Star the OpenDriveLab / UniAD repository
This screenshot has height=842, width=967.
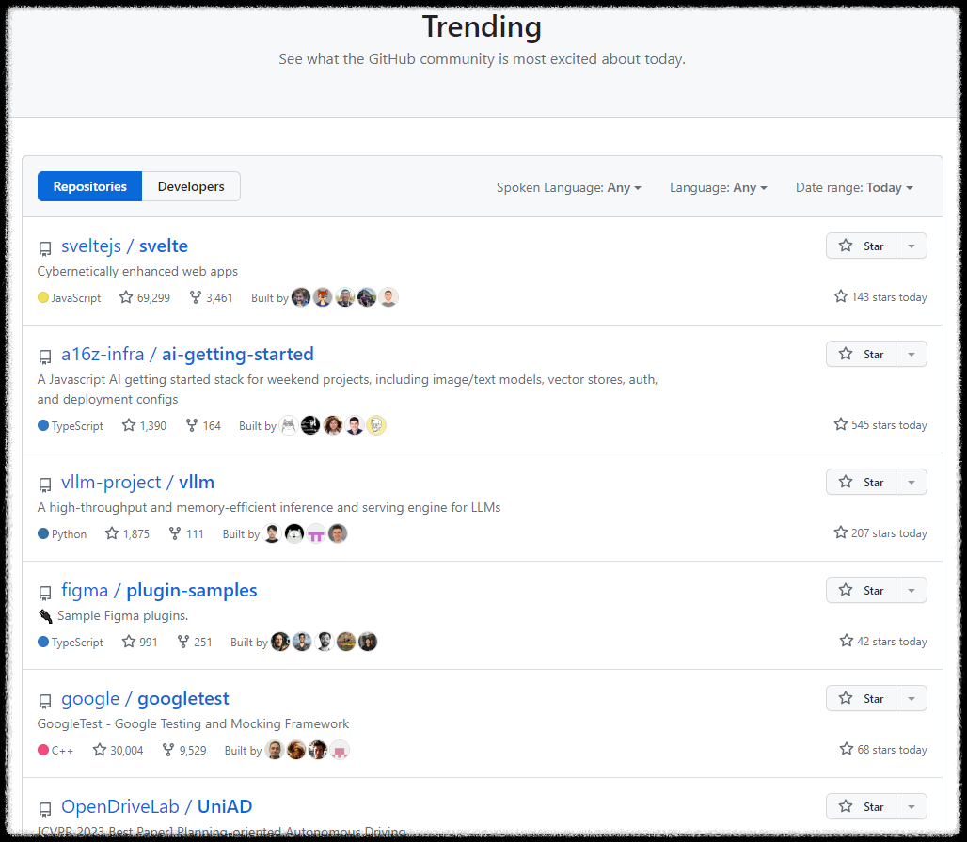[861, 806]
